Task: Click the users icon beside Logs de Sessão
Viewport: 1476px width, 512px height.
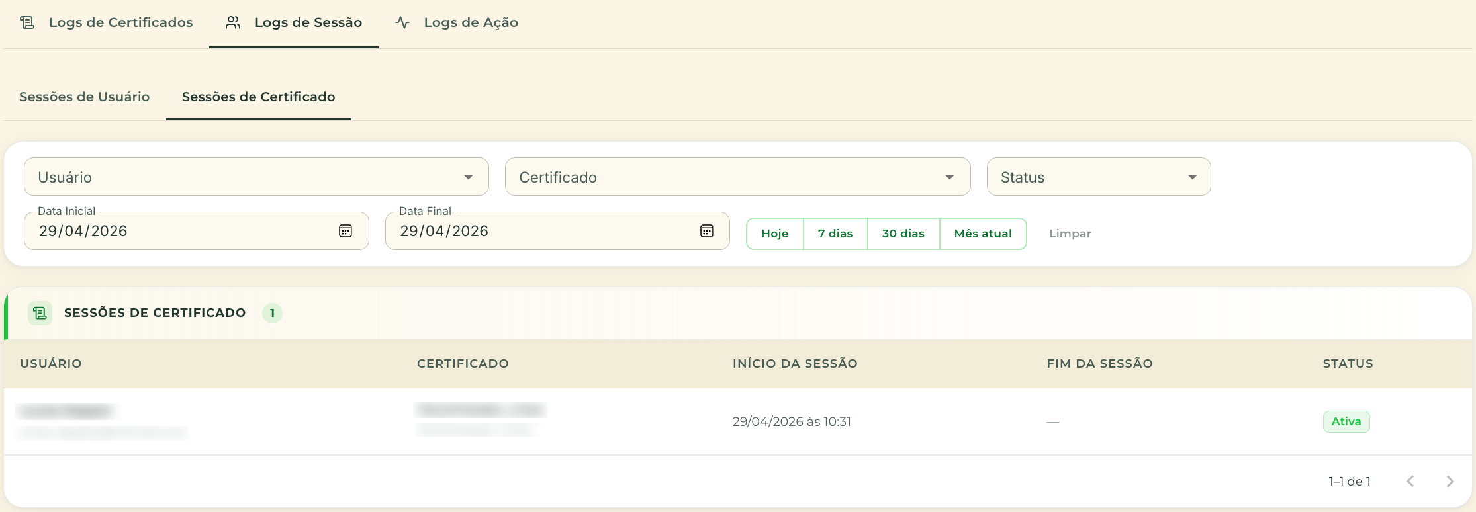Action: [233, 22]
